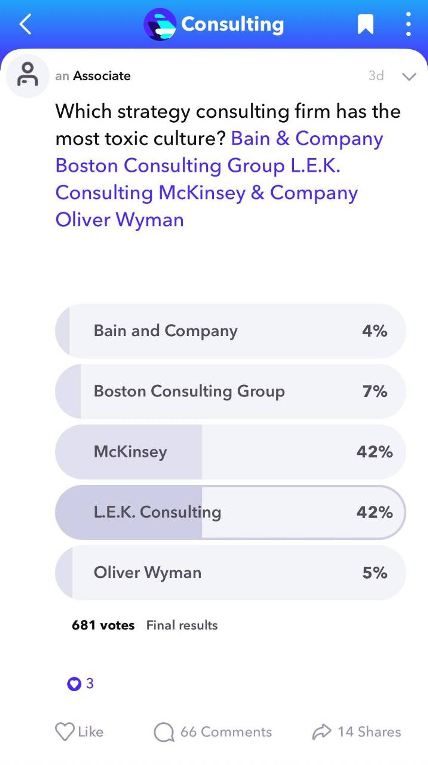The image size is (428, 765).
Task: Open the Bain & Company hyperlink
Action: click(x=306, y=138)
